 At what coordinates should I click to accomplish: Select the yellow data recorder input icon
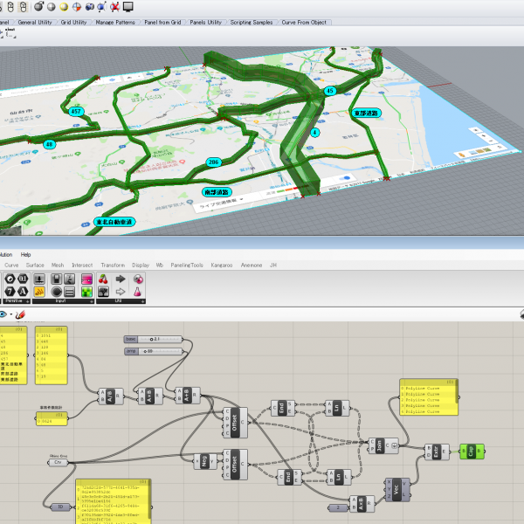click(39, 292)
